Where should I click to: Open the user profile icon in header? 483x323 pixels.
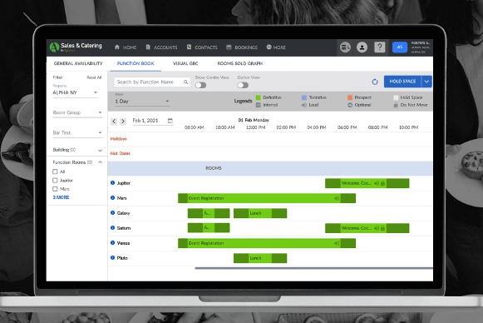point(362,47)
